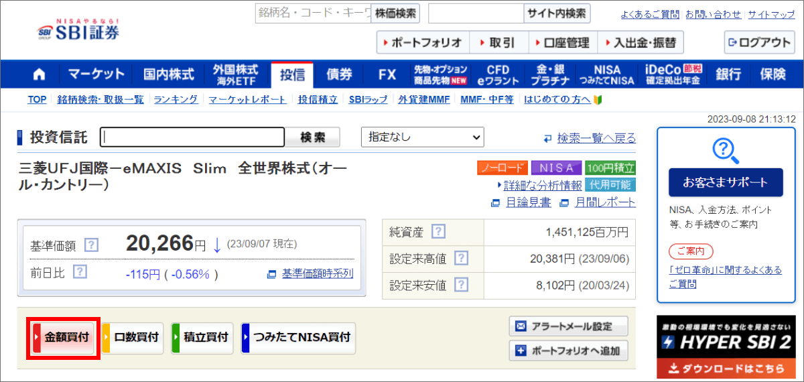Open the iDeCo tab
The image size is (804, 382).
[673, 74]
